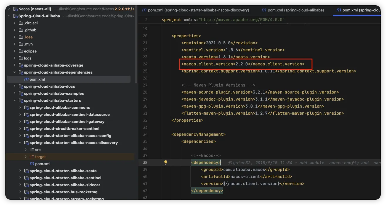Click the orange target folder icon
The width and height of the screenshot is (386, 205).
pos(32,157)
